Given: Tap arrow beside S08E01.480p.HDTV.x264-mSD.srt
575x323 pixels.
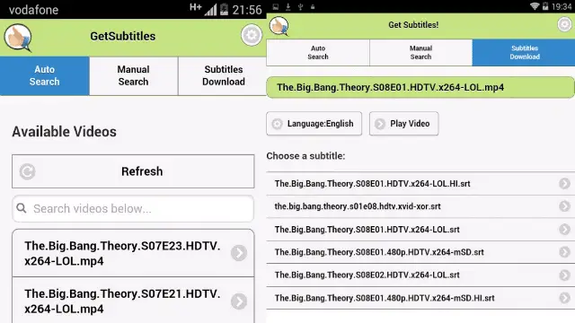Looking at the screenshot, I should 564,252.
